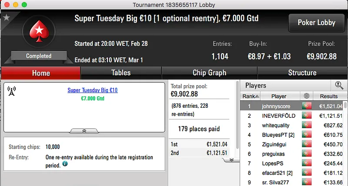Click the re-entry info icon
348x186 pixels.
65,164
